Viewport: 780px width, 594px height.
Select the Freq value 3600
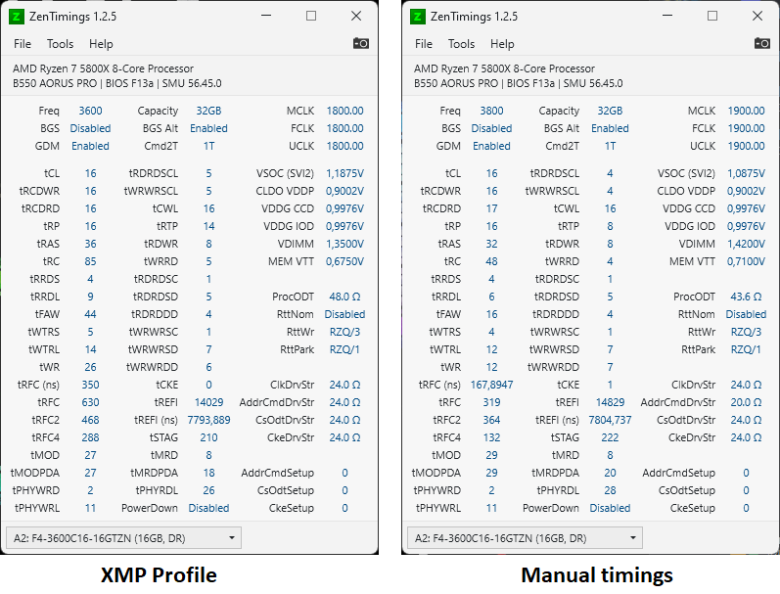(x=91, y=111)
